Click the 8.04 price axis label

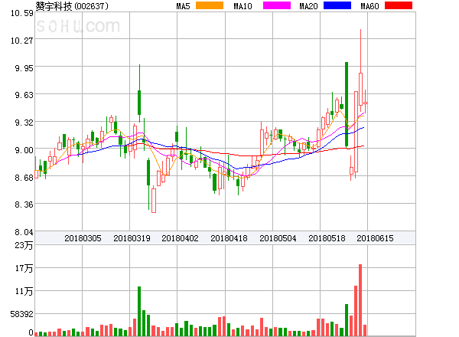point(24,232)
